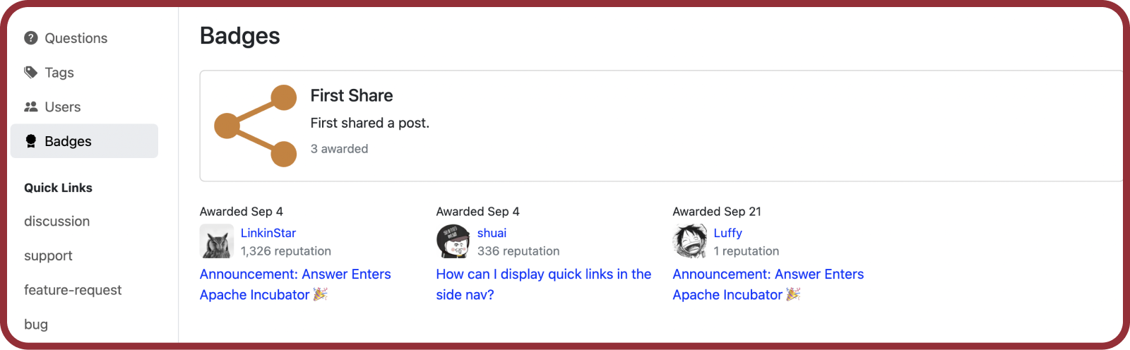The width and height of the screenshot is (1130, 350).
Task: Open the feature-request quick link
Action: pyautogui.click(x=73, y=290)
